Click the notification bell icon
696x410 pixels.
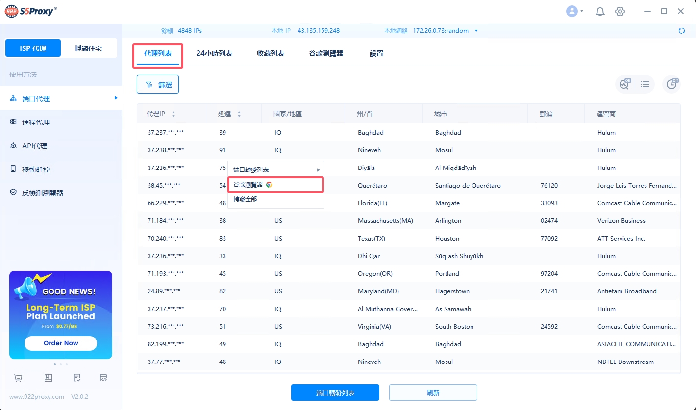pos(600,12)
